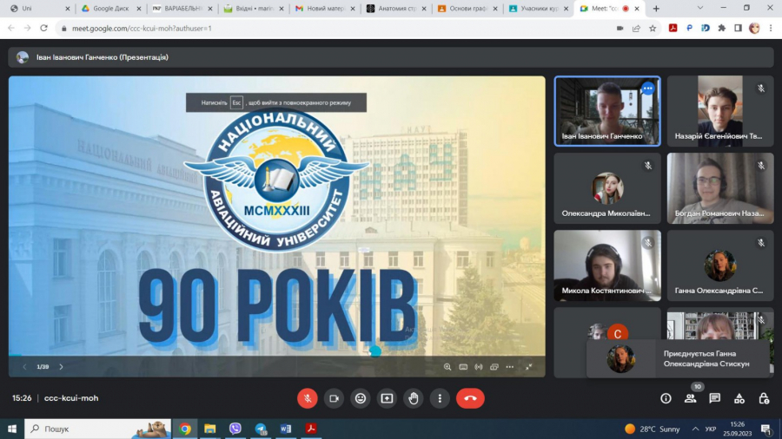This screenshot has width=782, height=439.
Task: Toggle the camera in the call bar
Action: pos(333,398)
